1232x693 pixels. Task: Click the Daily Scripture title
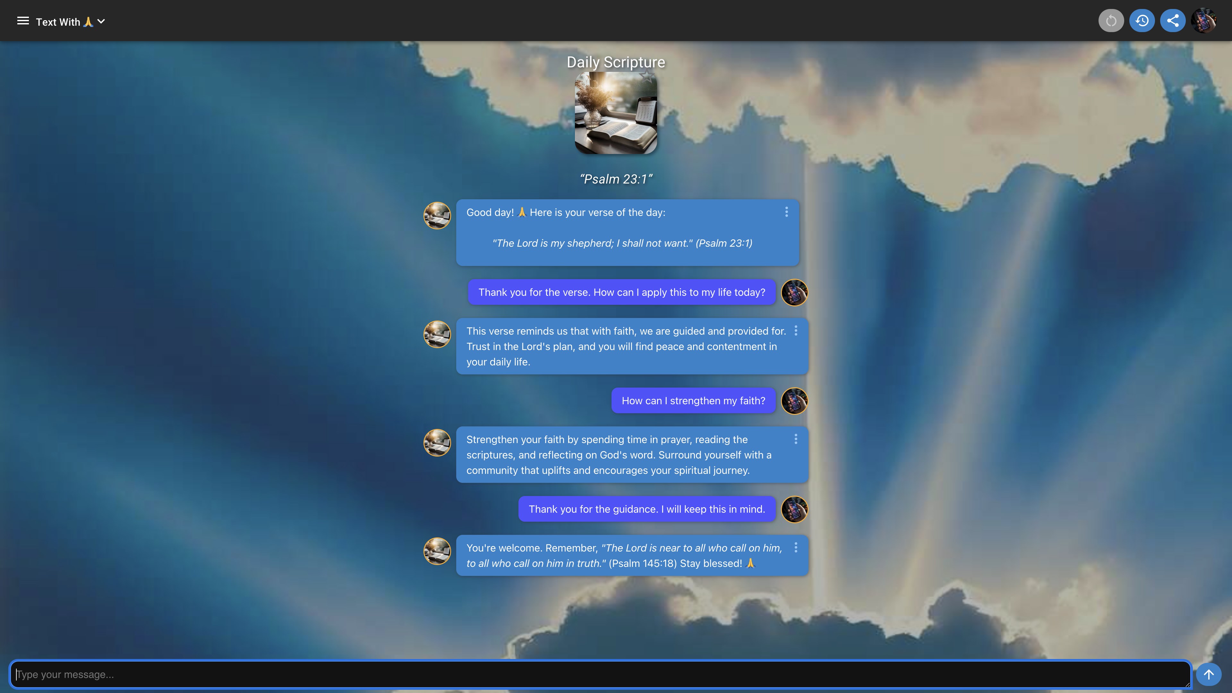[x=616, y=62]
